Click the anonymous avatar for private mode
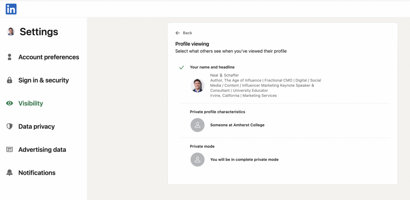 [x=197, y=159]
